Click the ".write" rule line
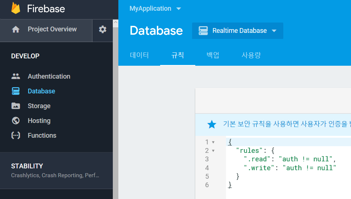The image size is (351, 199). (290, 168)
